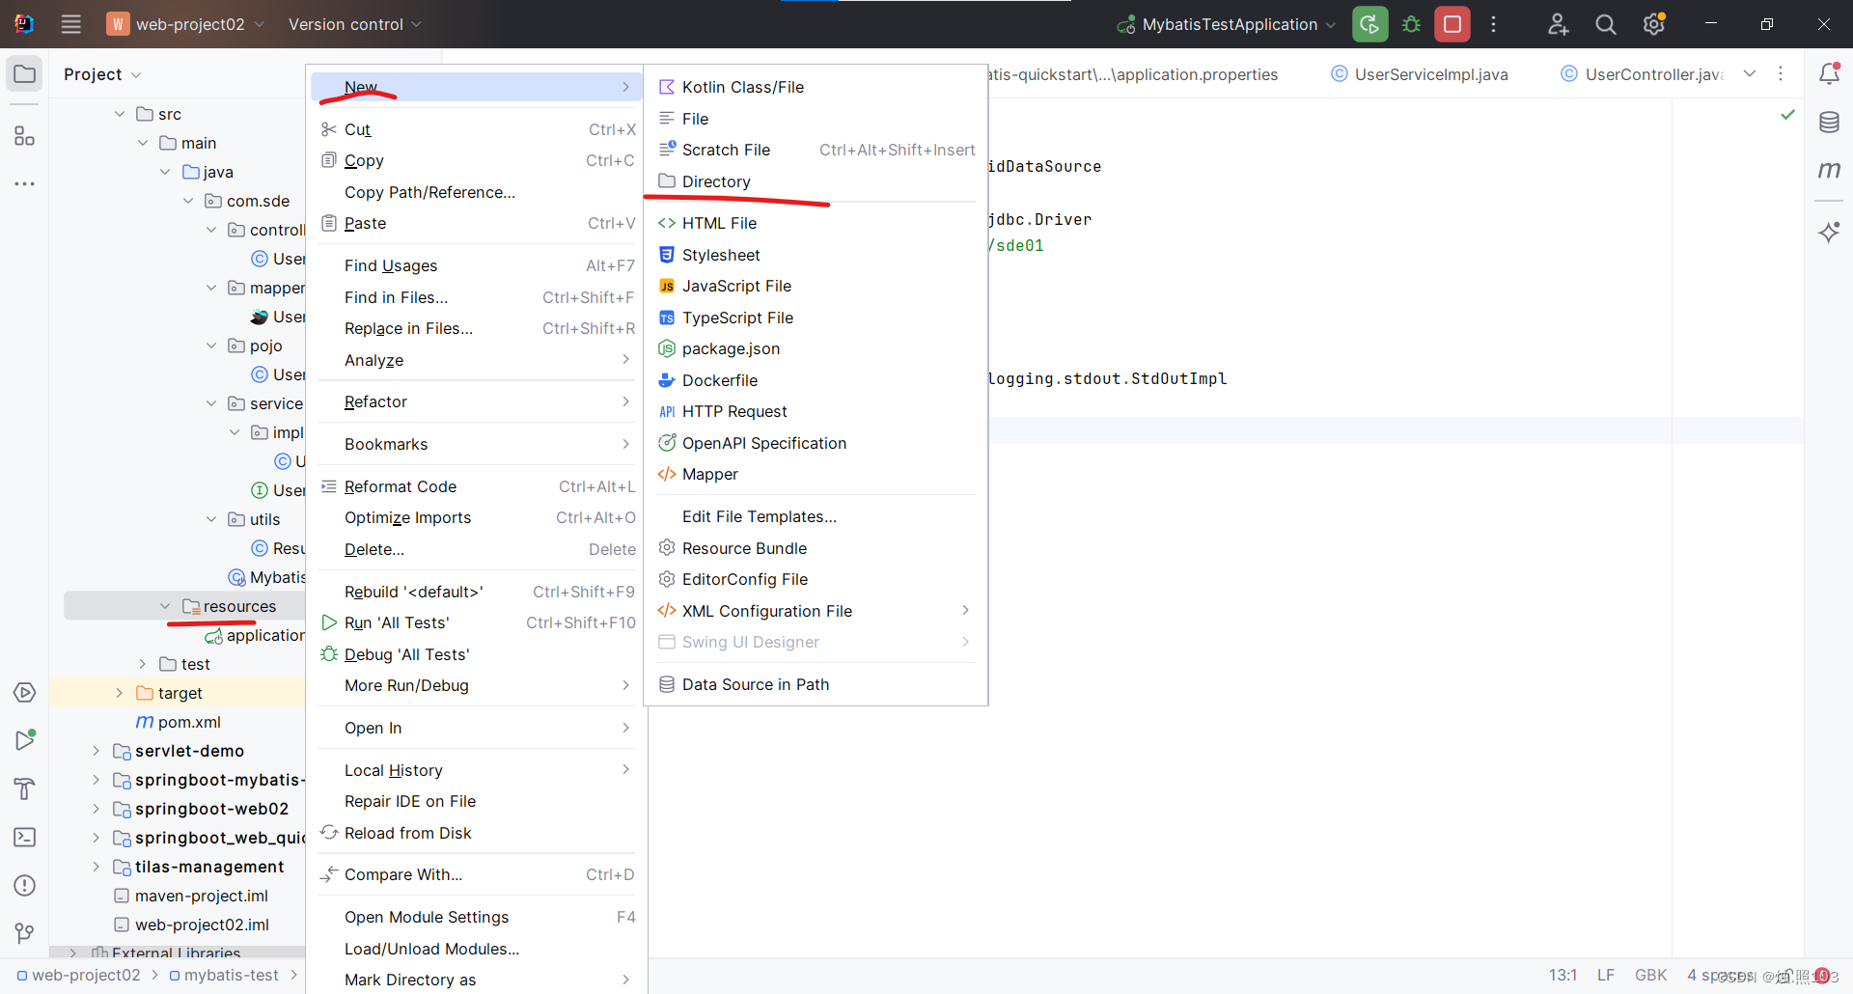
Task: Choose Edit File Templates...
Action: tap(816, 516)
